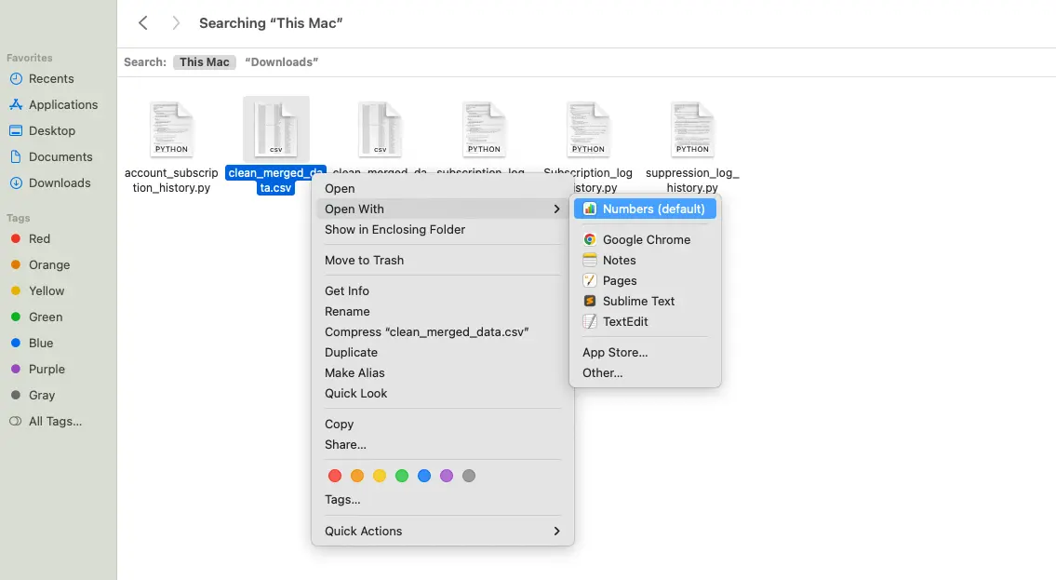Select Pages app in the Open With submenu
1056x580 pixels.
point(620,280)
